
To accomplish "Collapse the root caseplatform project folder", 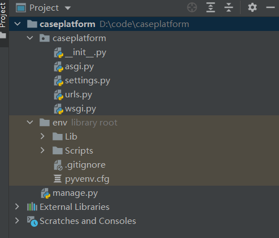I will coord(18,24).
